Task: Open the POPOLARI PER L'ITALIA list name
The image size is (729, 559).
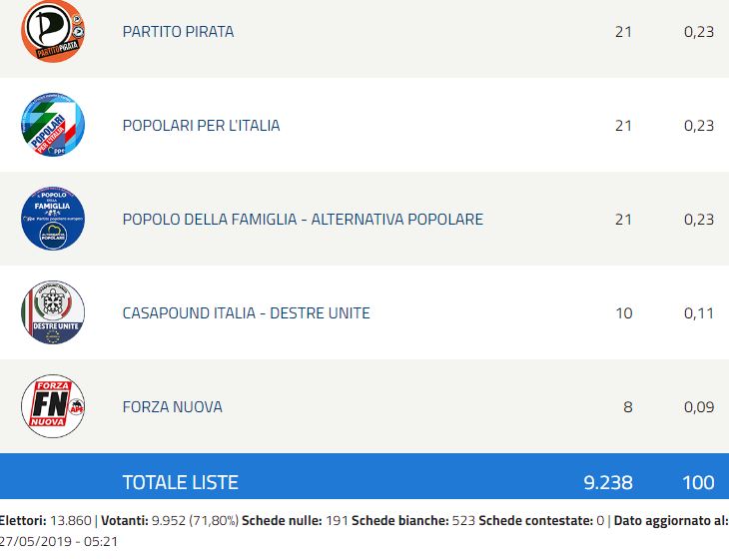Action: point(202,126)
